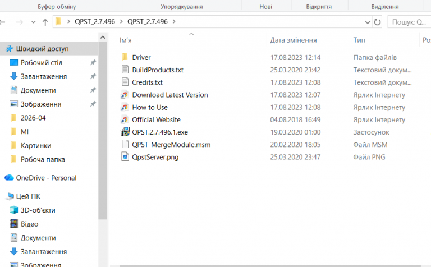The image size is (431, 267).
Task: Click QPST_MergeModule.msm file name
Action: point(171,145)
